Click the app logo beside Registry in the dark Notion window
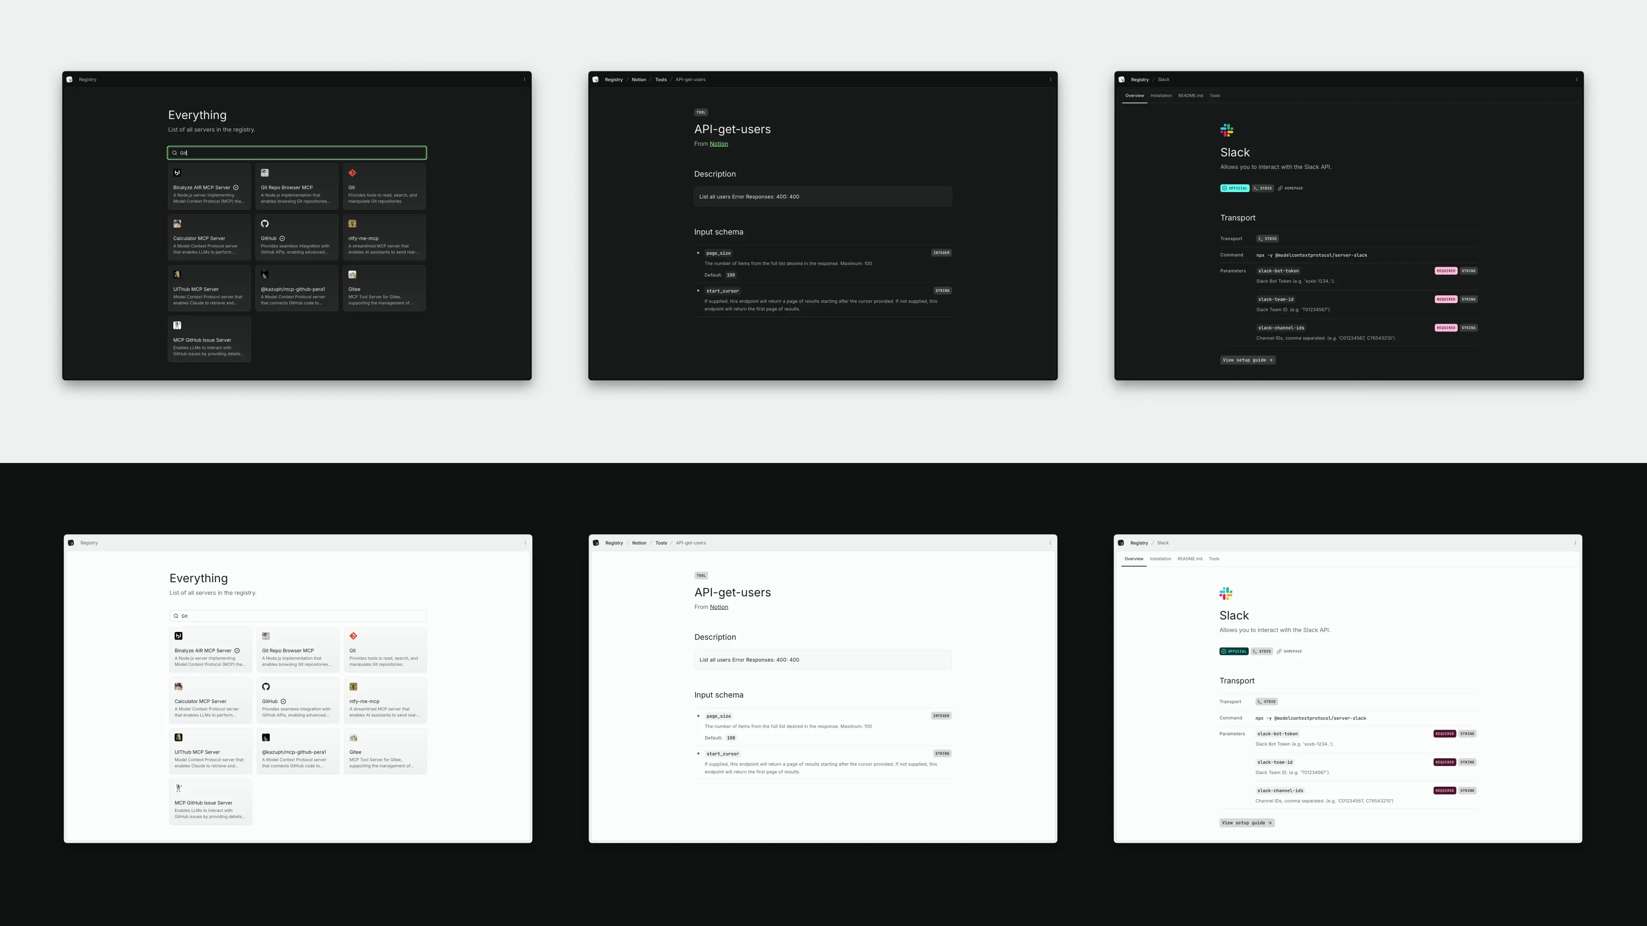 595,80
